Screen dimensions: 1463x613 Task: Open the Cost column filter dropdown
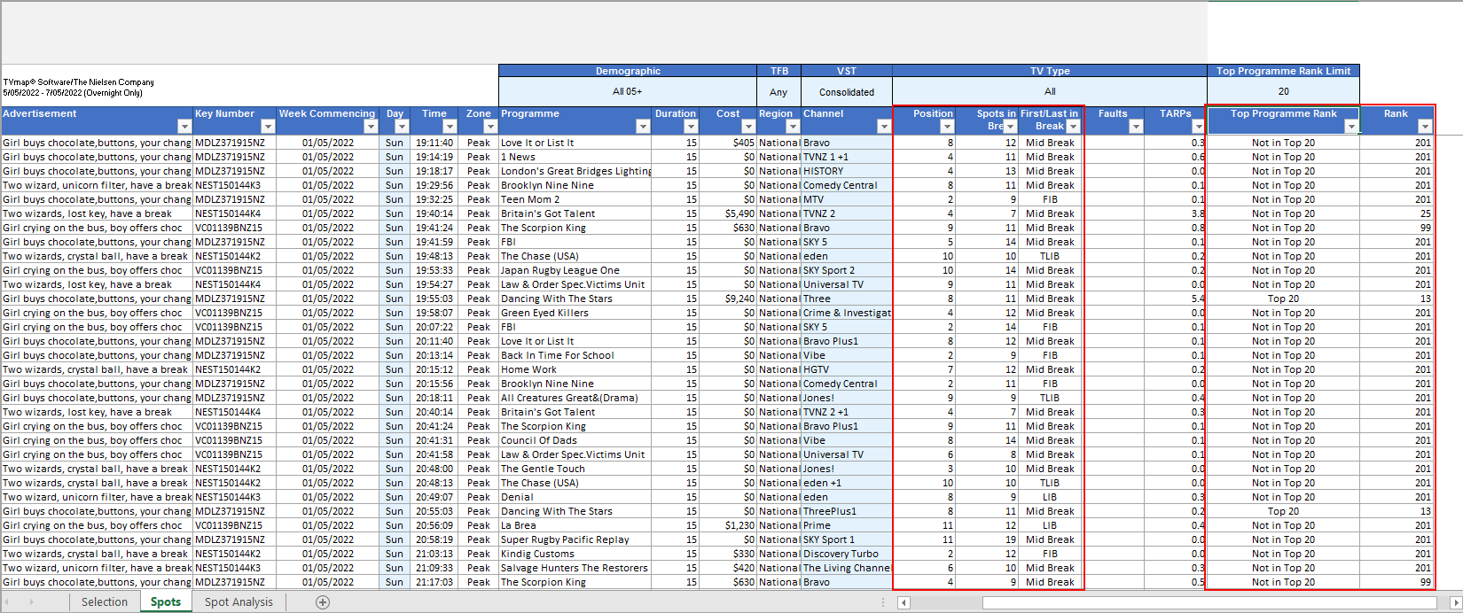(748, 127)
